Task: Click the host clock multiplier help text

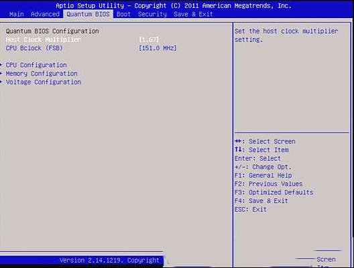Action: click(x=286, y=36)
